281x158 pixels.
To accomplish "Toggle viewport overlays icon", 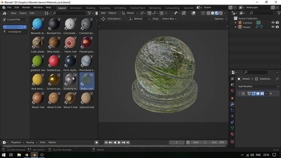I will [x=193, y=13].
